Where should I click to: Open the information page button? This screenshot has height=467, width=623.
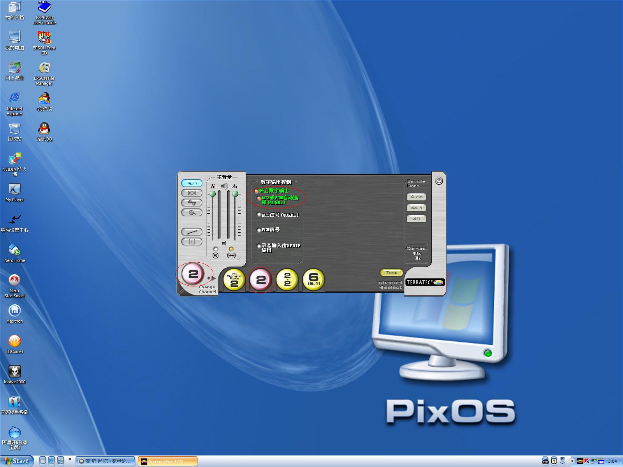[192, 242]
